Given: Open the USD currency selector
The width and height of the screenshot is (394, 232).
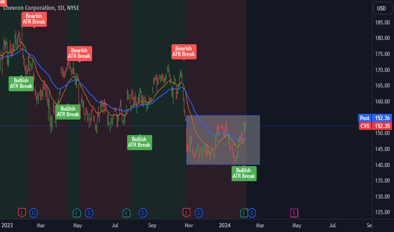Looking at the screenshot, I should 382,8.
